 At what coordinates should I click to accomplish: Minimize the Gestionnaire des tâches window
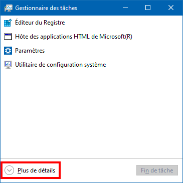(x=125, y=8)
